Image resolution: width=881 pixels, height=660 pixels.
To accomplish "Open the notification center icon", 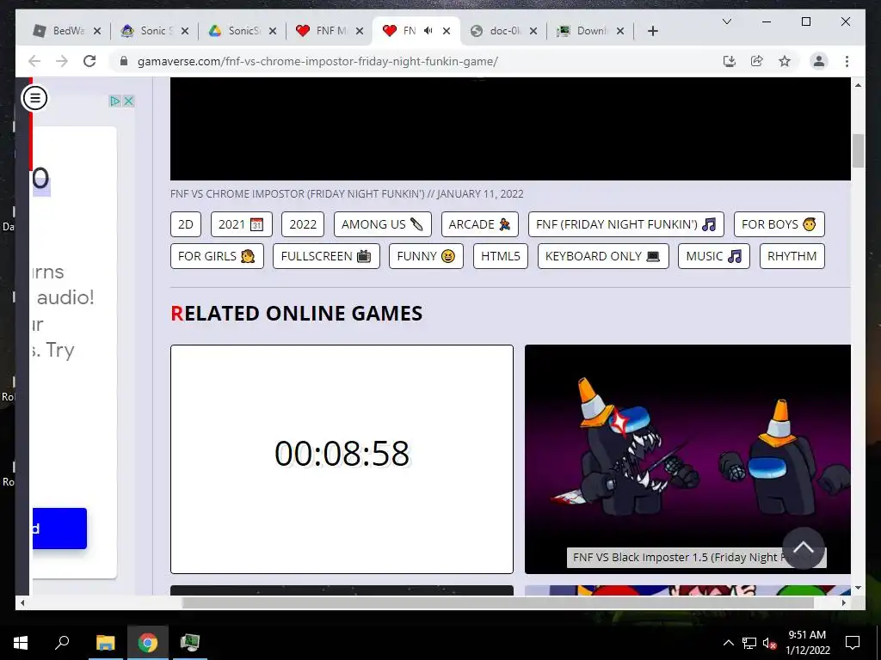I will click(853, 643).
